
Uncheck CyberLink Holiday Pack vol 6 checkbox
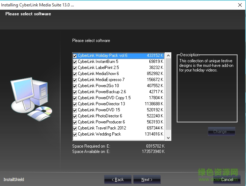(75, 56)
